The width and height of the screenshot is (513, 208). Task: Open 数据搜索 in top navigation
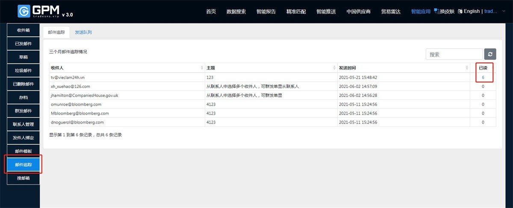[x=236, y=12]
